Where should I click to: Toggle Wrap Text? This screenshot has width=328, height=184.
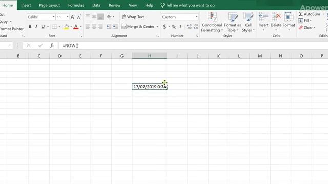[x=133, y=17]
